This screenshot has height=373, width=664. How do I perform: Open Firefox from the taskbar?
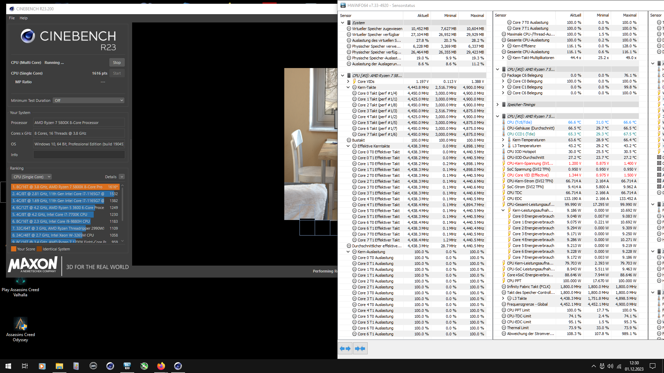(x=161, y=366)
